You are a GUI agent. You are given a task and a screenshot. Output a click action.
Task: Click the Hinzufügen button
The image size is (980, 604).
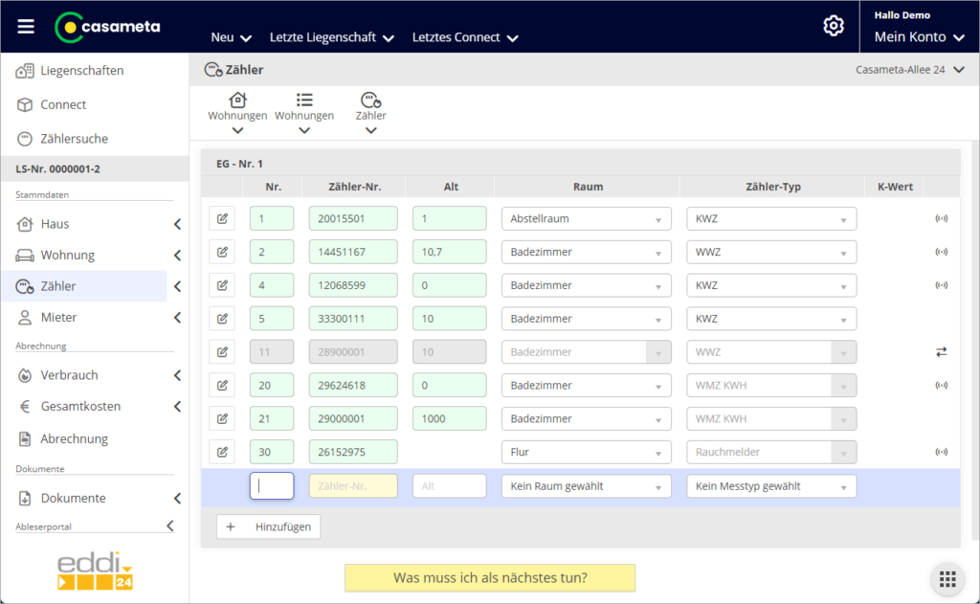coord(269,526)
